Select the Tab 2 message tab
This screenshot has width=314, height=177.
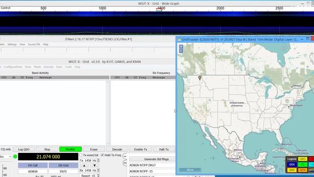tap(125, 163)
